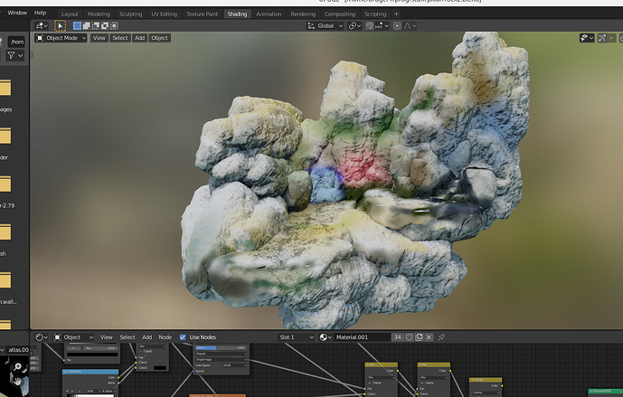Expand the file browser filter dropdown arrow
623x397 pixels.
pos(20,56)
